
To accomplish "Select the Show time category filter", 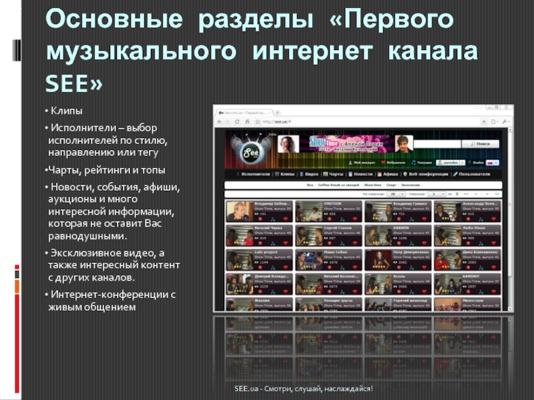I will click(372, 185).
